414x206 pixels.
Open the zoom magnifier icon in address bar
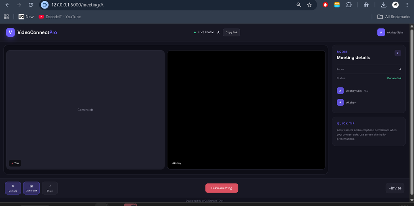299,5
